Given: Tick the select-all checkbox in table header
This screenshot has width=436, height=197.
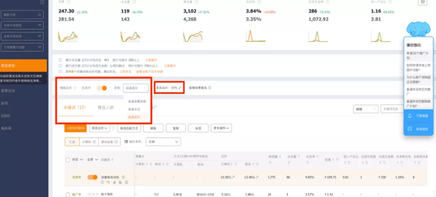Looking at the screenshot, I should 68,160.
